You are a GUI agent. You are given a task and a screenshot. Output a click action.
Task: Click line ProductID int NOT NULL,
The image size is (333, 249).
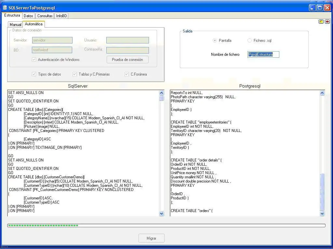(x=191, y=169)
